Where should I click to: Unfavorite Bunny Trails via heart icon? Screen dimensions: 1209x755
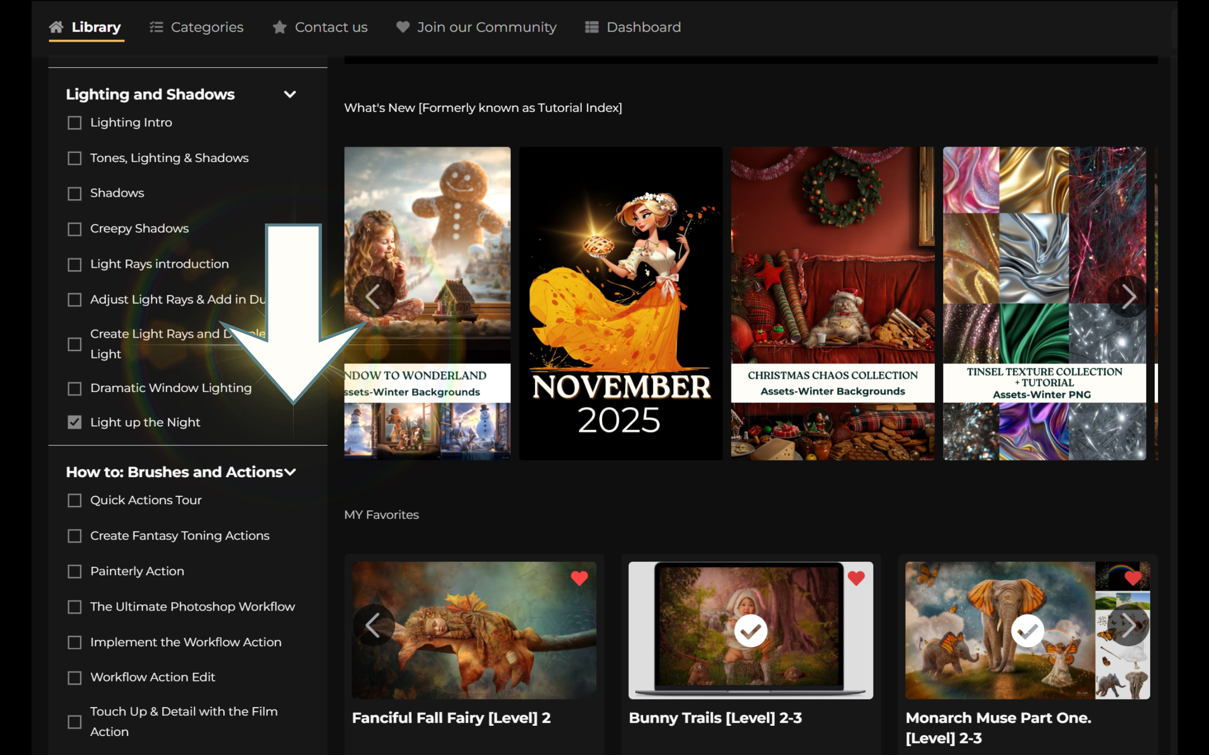point(856,578)
